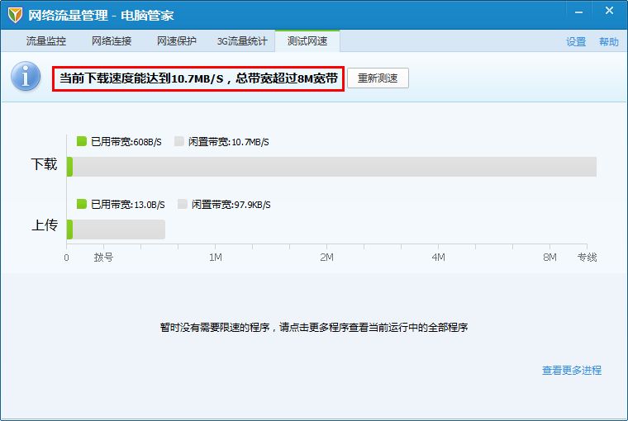Open the 网络连接 tab
This screenshot has width=628, height=421.
112,41
